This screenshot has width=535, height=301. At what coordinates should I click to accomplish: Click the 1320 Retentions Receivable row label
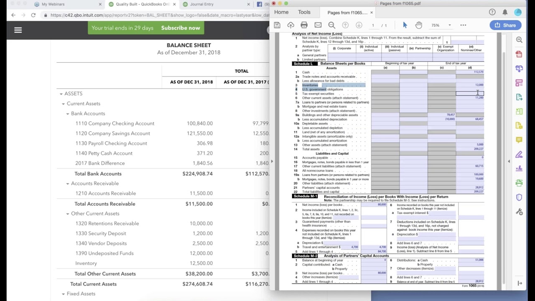pyautogui.click(x=107, y=223)
